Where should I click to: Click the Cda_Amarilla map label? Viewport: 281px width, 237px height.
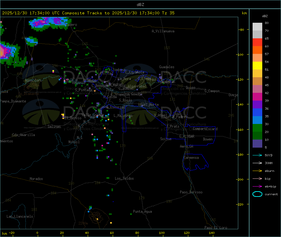[23, 135]
